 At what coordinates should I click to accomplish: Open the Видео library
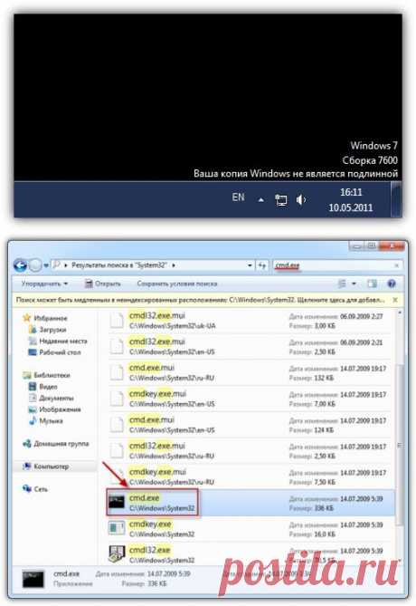pyautogui.click(x=48, y=387)
